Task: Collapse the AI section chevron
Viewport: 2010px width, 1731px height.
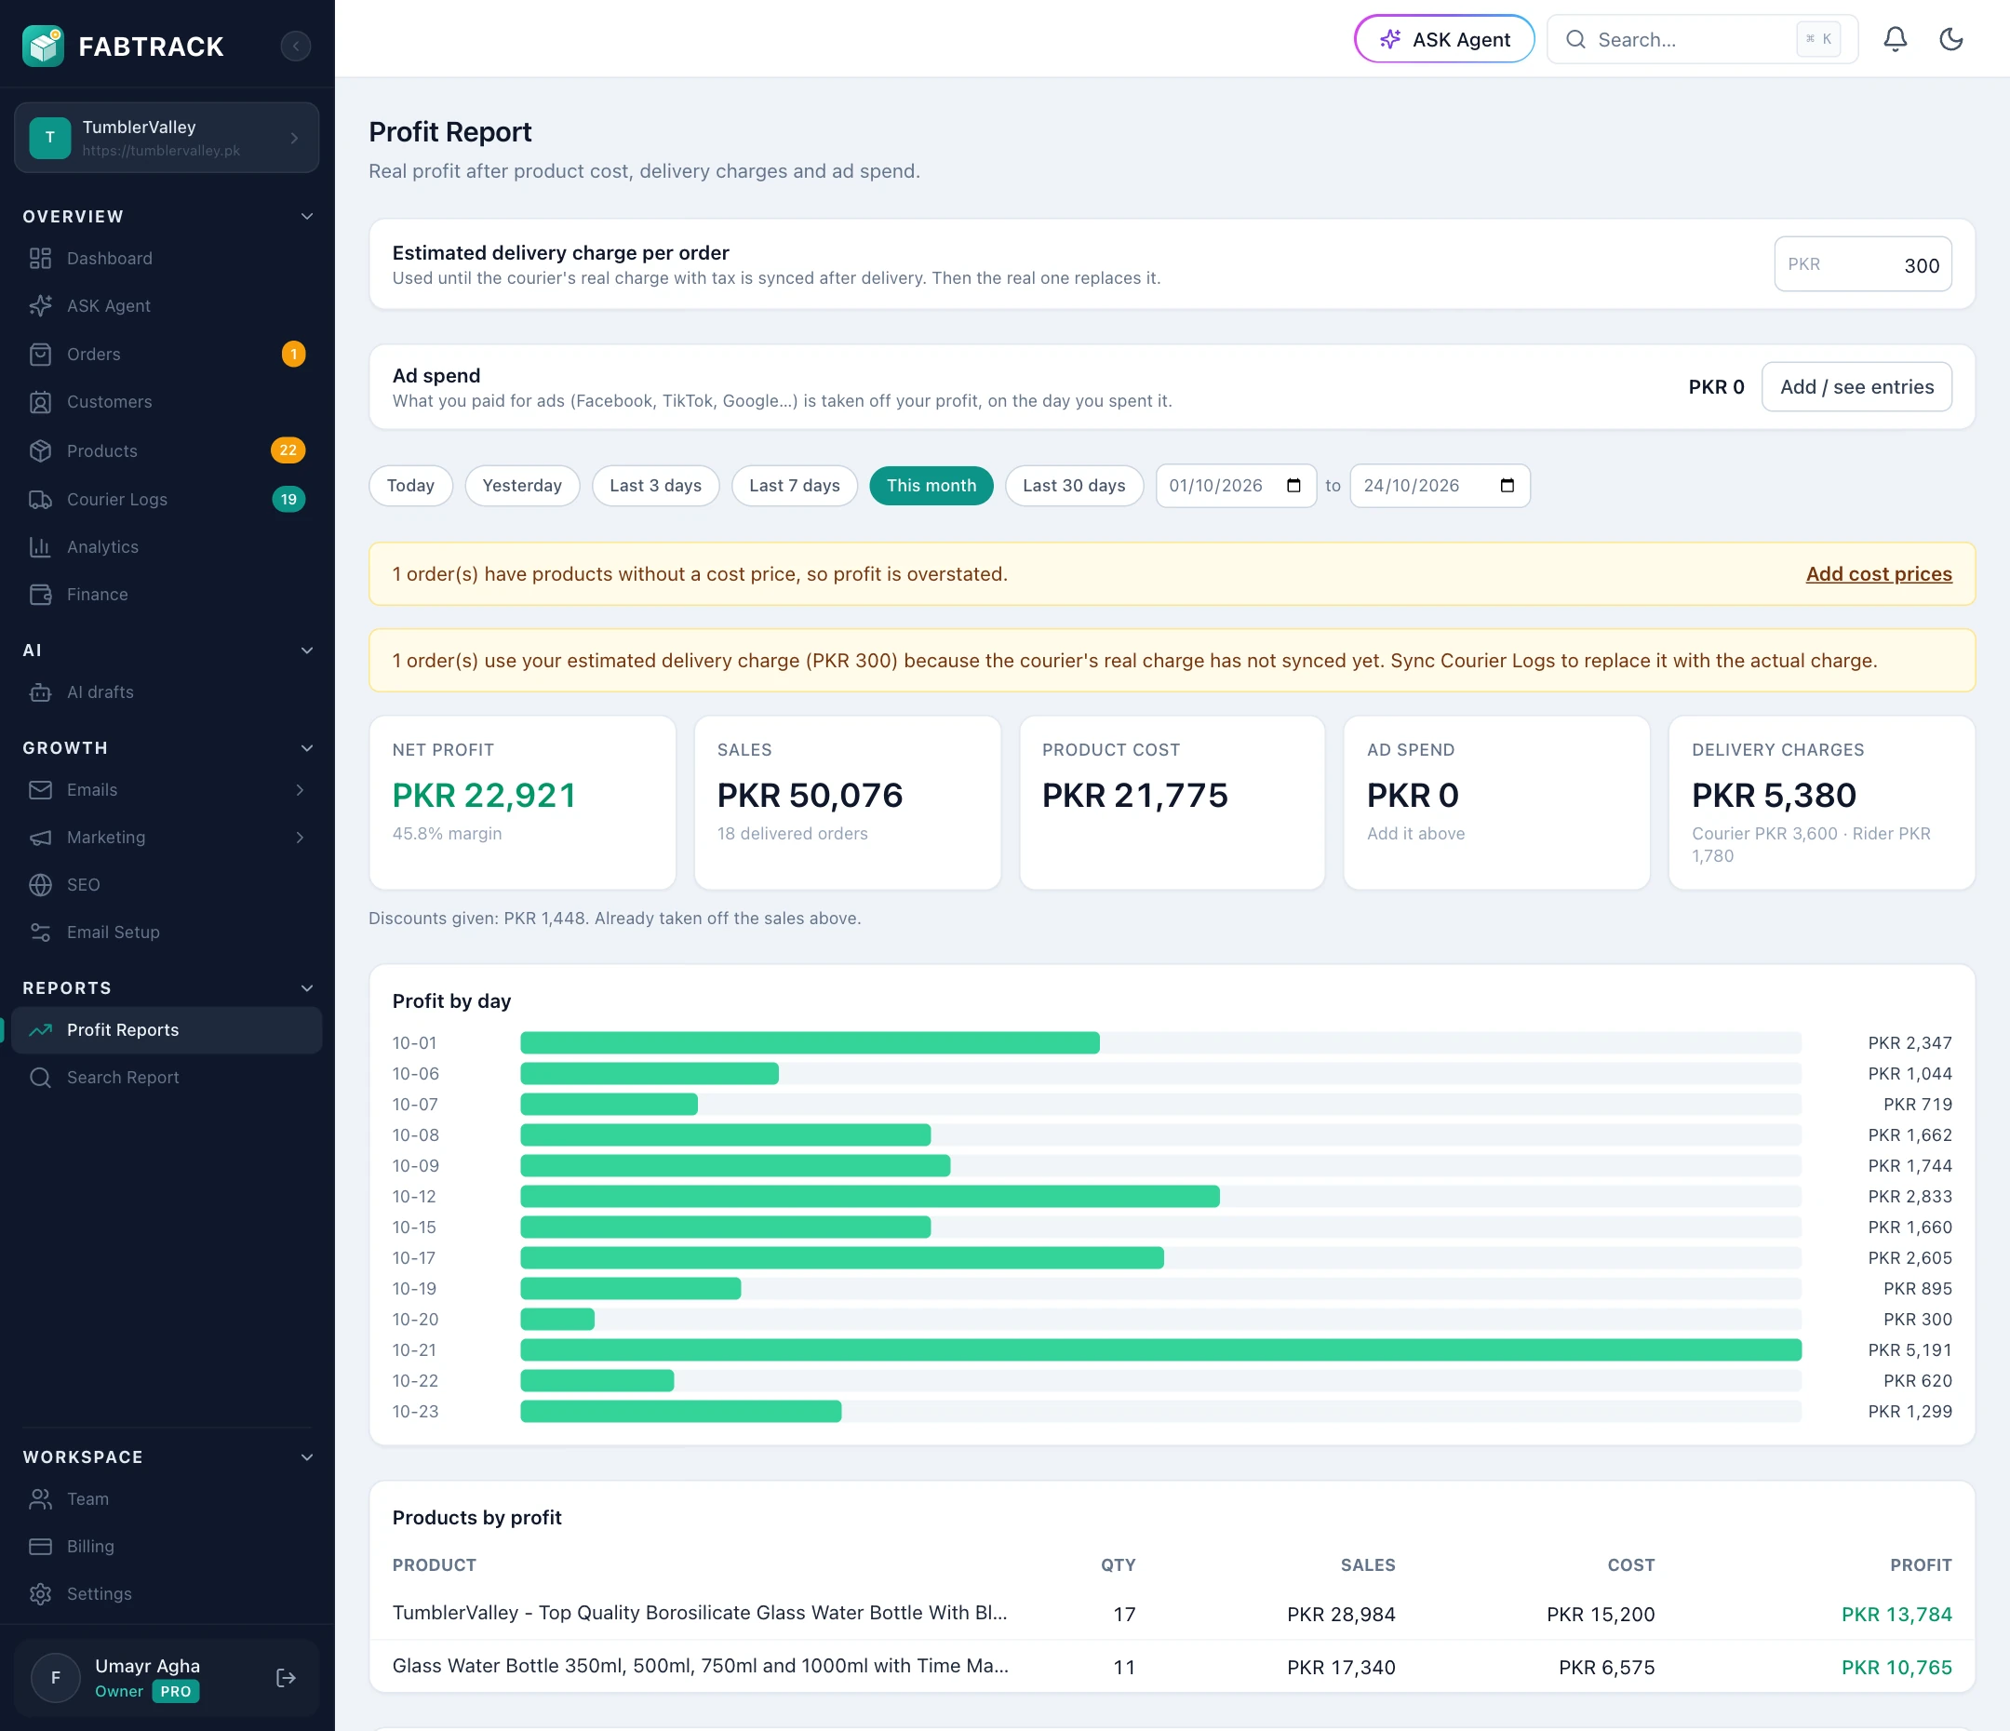Action: 306,651
